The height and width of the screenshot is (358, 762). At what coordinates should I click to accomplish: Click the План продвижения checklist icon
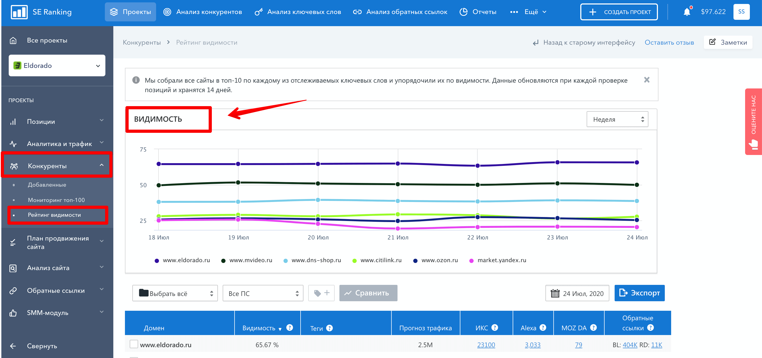(x=13, y=242)
